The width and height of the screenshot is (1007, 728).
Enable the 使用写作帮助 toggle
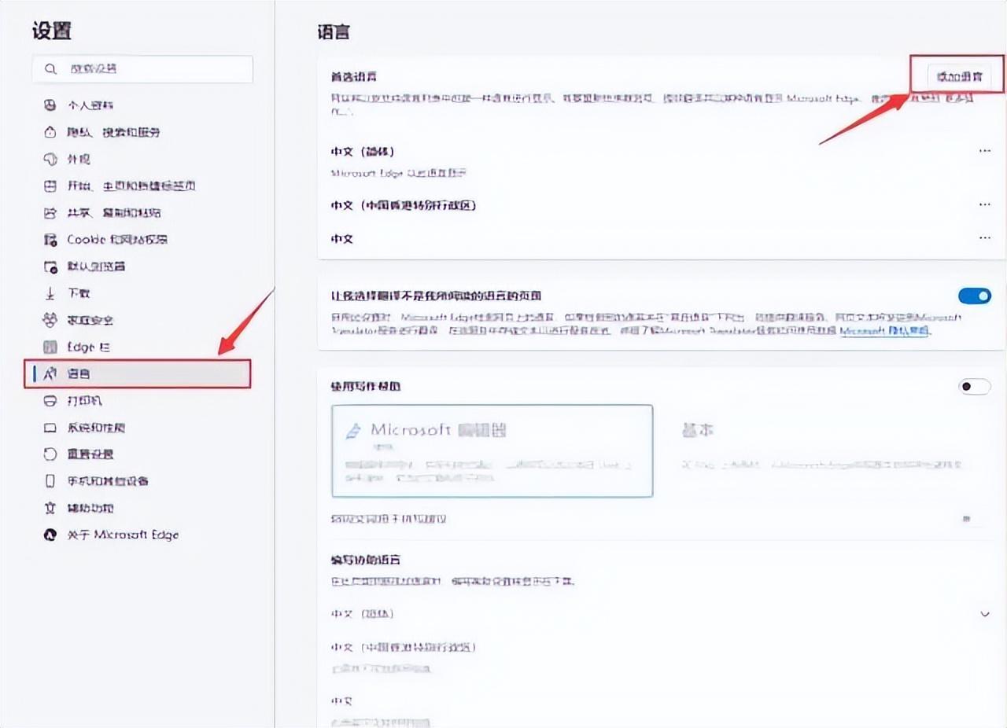point(975,386)
